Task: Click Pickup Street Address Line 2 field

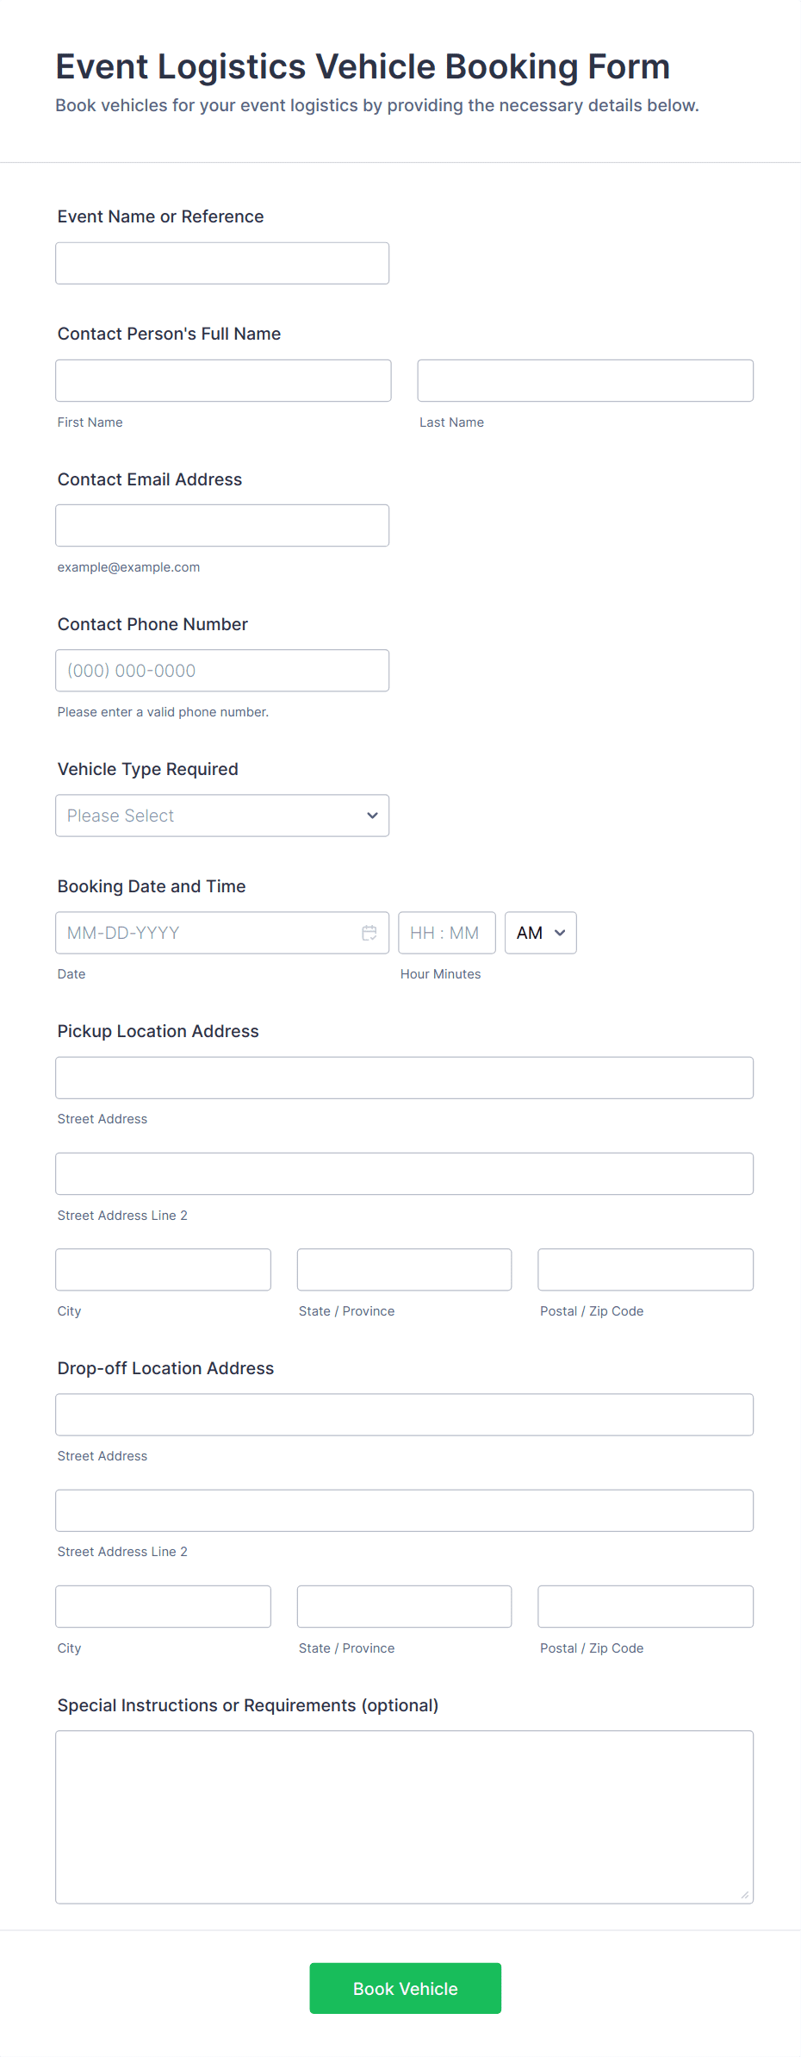Action: 404,1173
